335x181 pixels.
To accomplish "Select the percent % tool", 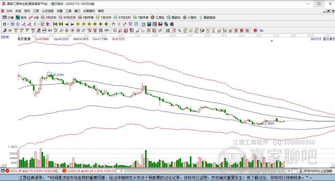I will (x=180, y=30).
